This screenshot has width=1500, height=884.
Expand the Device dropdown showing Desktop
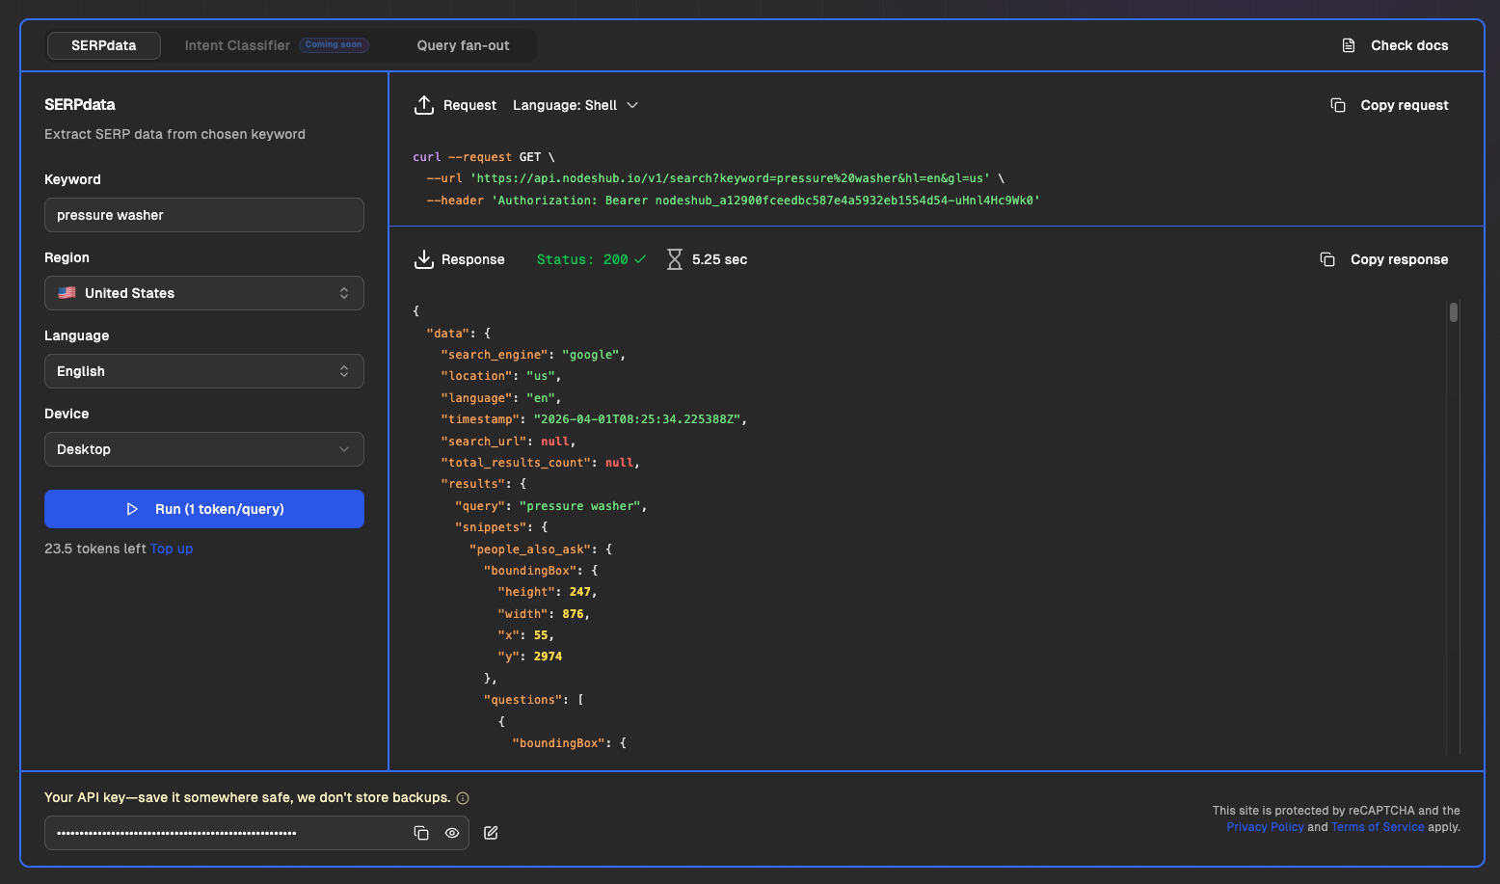point(204,449)
